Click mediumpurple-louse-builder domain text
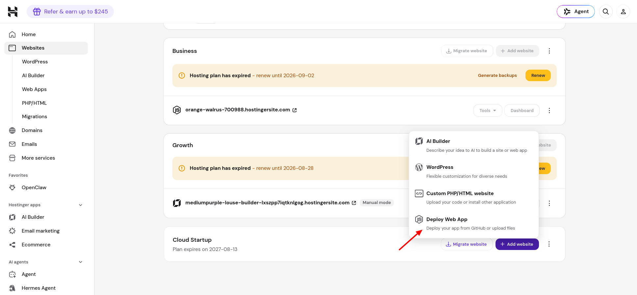 click(x=267, y=203)
